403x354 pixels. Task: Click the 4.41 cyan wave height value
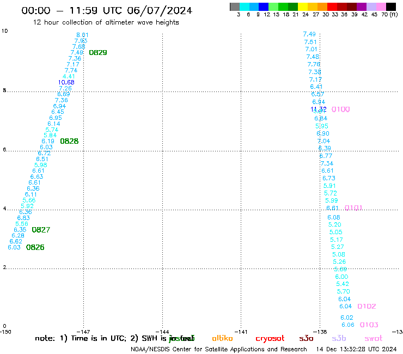pyautogui.click(x=69, y=76)
